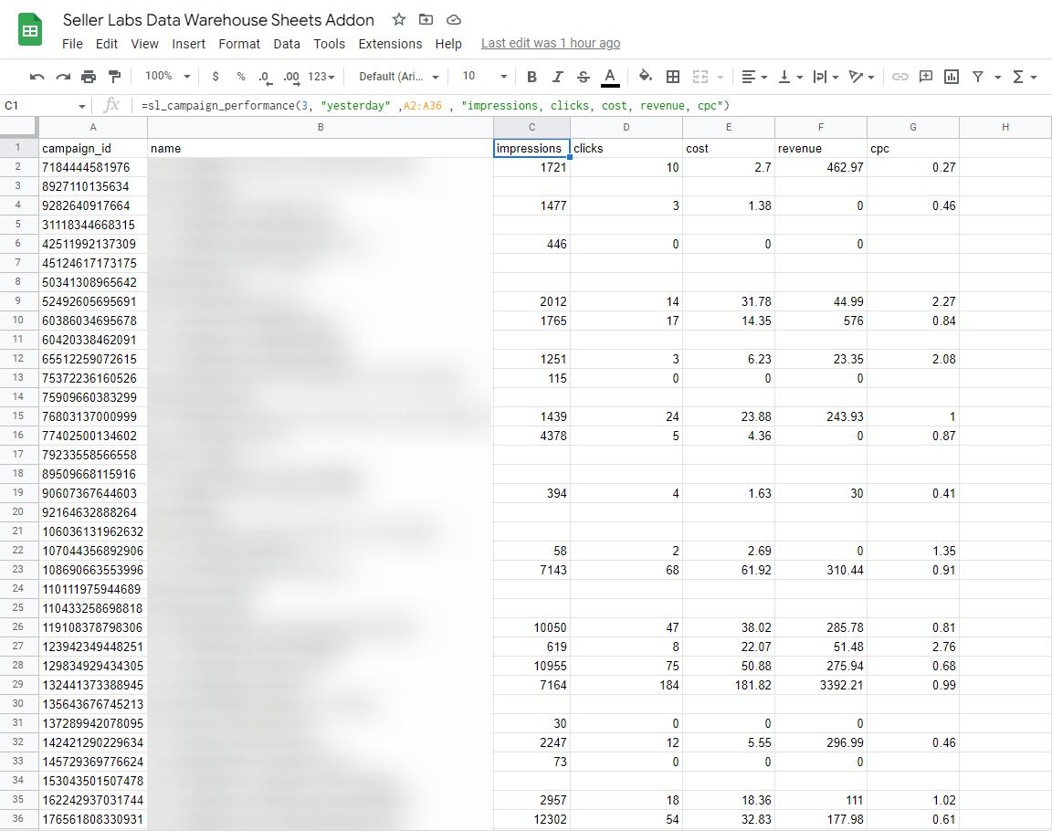Open the Tools menu
Viewport: 1052px width, 831px height.
click(330, 44)
